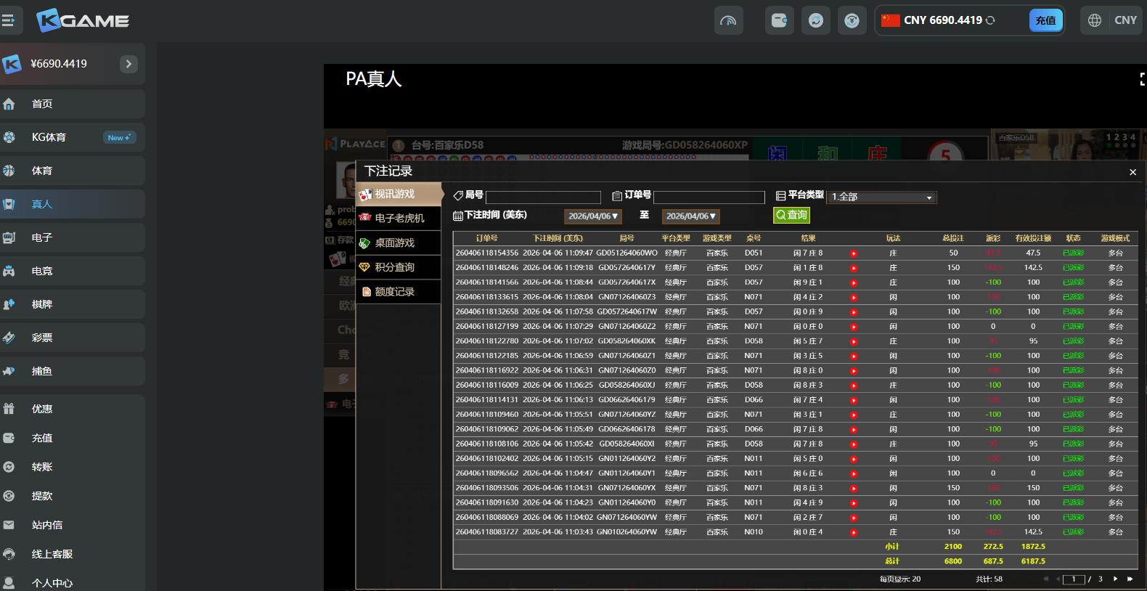The height and width of the screenshot is (591, 1147).
Task: Switch to the 电子老虎机 tab
Action: pos(399,218)
